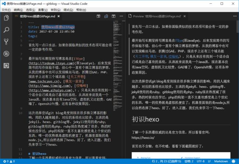Click the 哎嗨哟 link in the preview

tap(174, 57)
